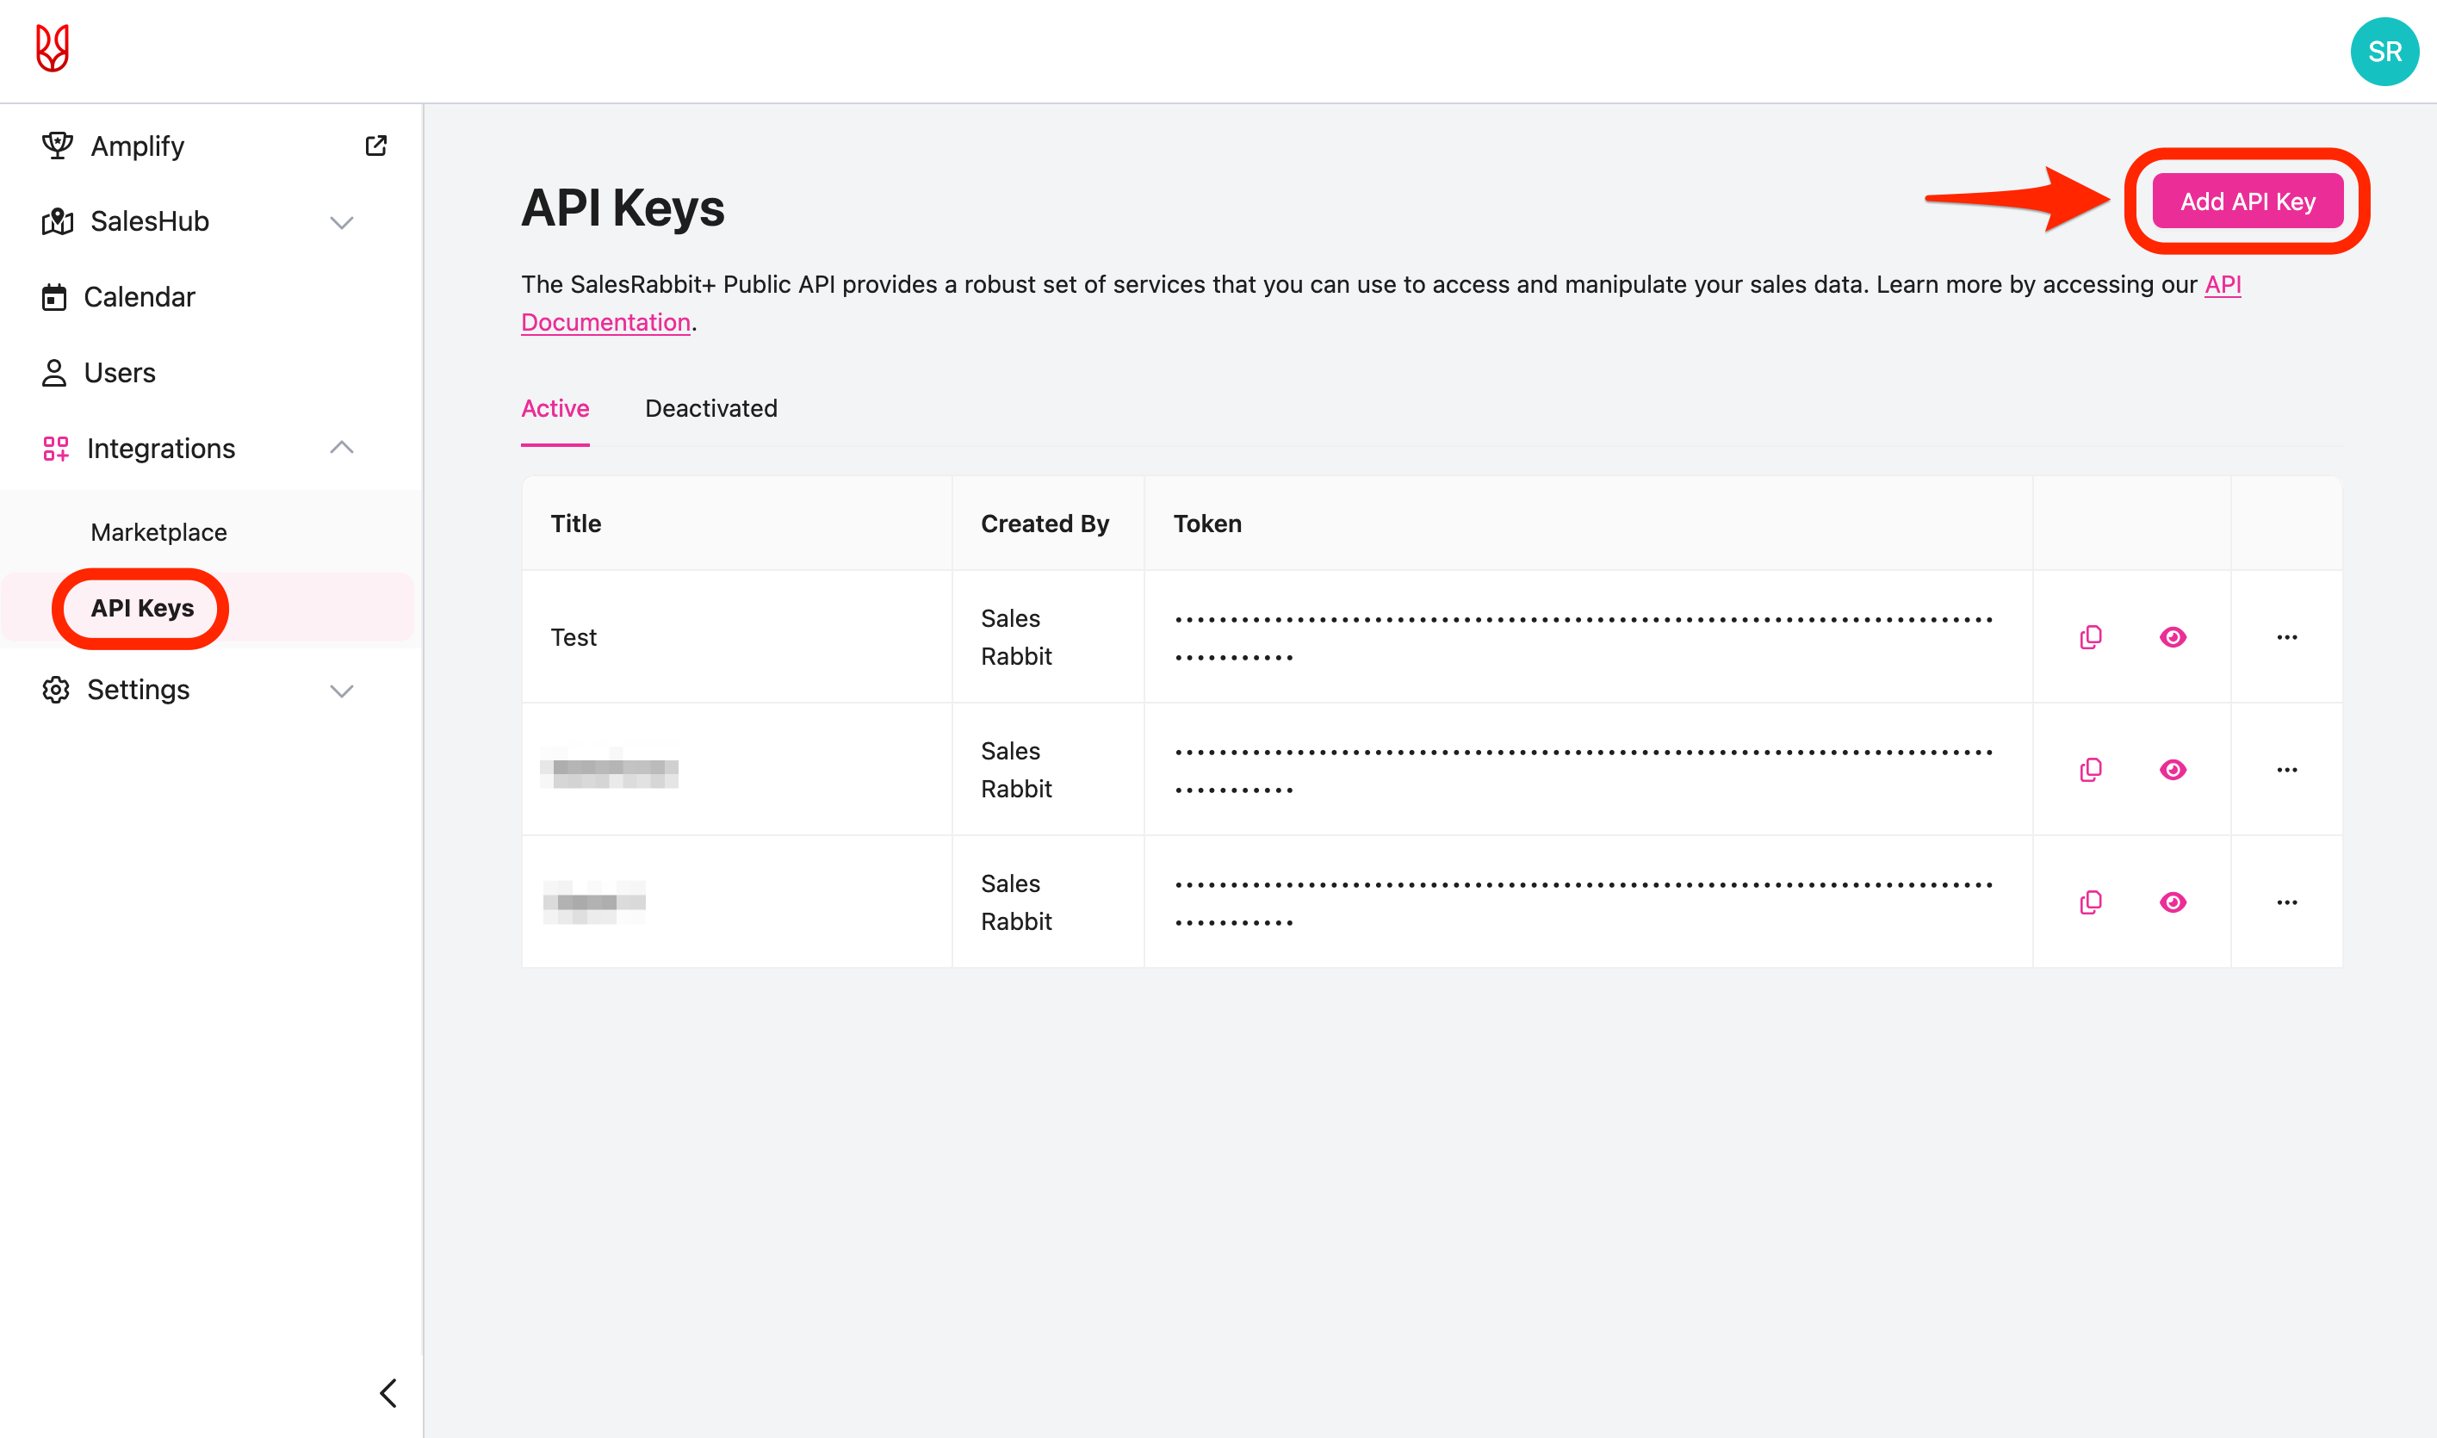Viewport: 2437px width, 1438px height.
Task: Open the API Documentation link
Action: tap(605, 322)
